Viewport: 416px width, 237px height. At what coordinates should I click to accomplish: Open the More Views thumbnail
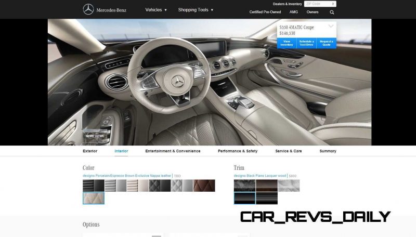95,136
